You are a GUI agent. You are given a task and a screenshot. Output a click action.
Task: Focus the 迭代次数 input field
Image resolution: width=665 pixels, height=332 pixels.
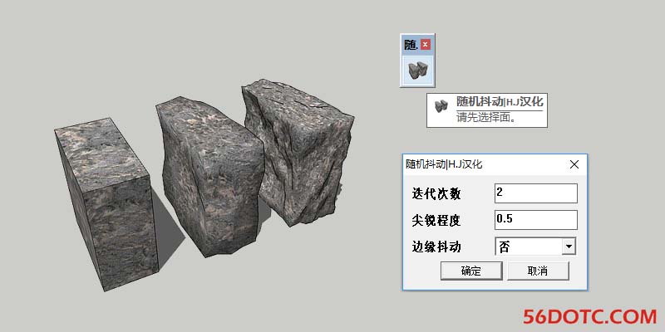point(534,193)
